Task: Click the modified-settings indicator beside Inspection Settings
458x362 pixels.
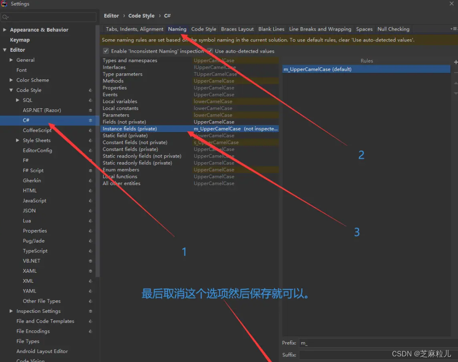Action: pos(90,311)
